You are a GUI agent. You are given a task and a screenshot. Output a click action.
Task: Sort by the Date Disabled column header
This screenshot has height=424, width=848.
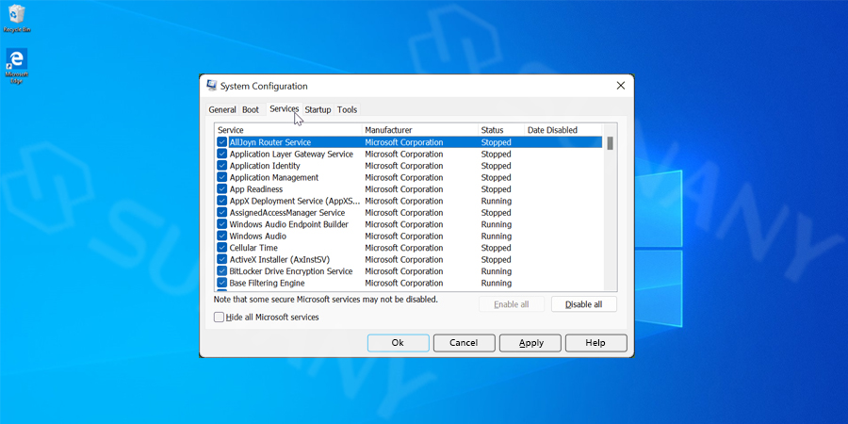pyautogui.click(x=563, y=130)
